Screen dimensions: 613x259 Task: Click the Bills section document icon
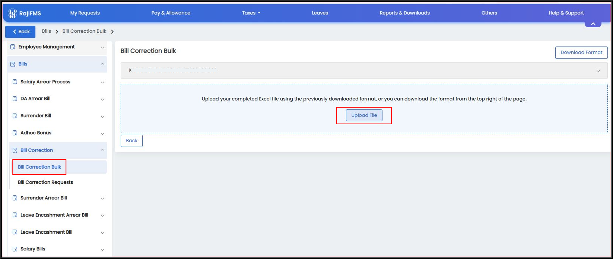click(x=13, y=64)
